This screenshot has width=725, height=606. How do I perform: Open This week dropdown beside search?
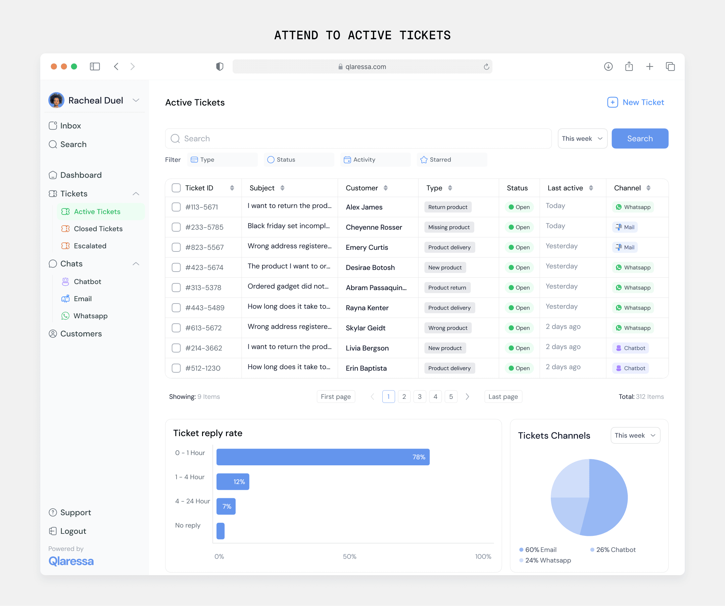click(x=582, y=138)
